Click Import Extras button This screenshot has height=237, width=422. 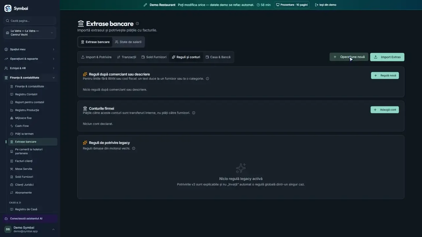387,57
